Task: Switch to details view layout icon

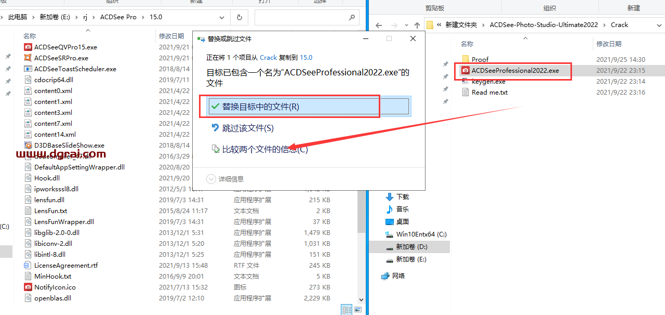Action: coord(347,310)
